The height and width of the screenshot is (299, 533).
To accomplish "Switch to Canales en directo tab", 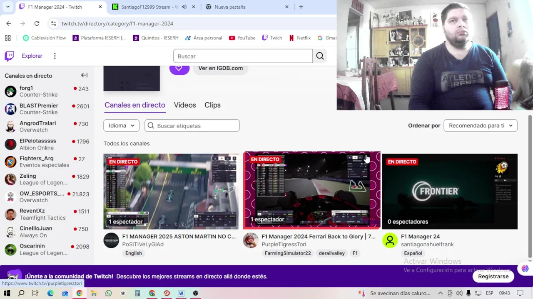I will click(135, 105).
